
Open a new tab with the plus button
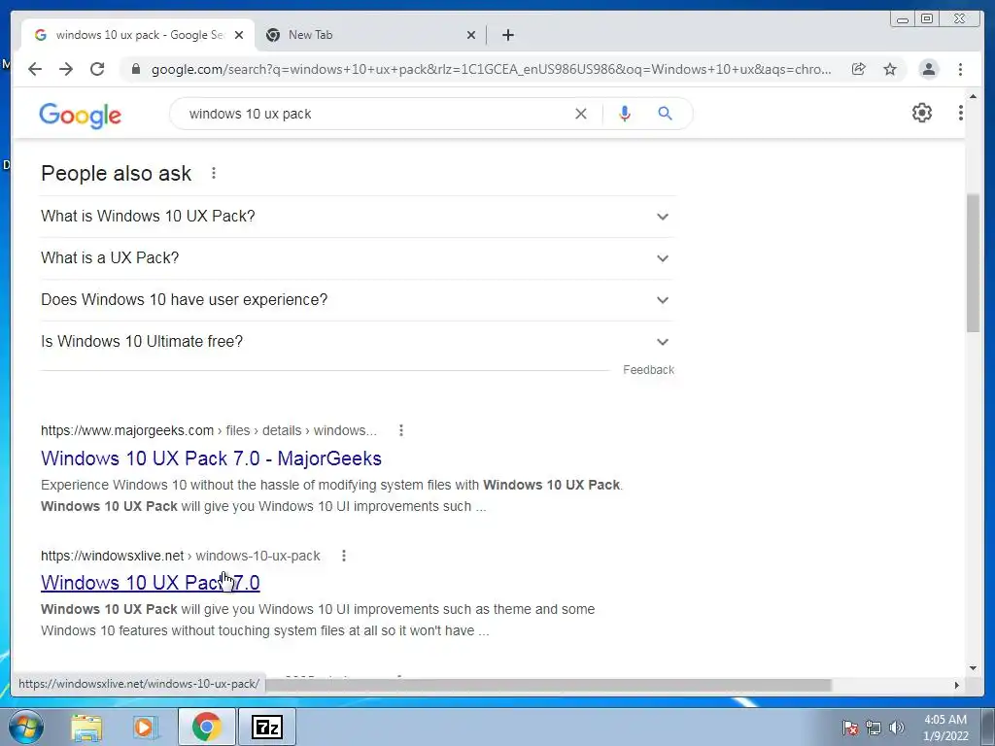tap(507, 35)
